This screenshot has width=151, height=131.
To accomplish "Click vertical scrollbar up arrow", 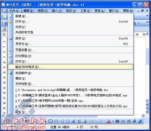I will [147, 34].
